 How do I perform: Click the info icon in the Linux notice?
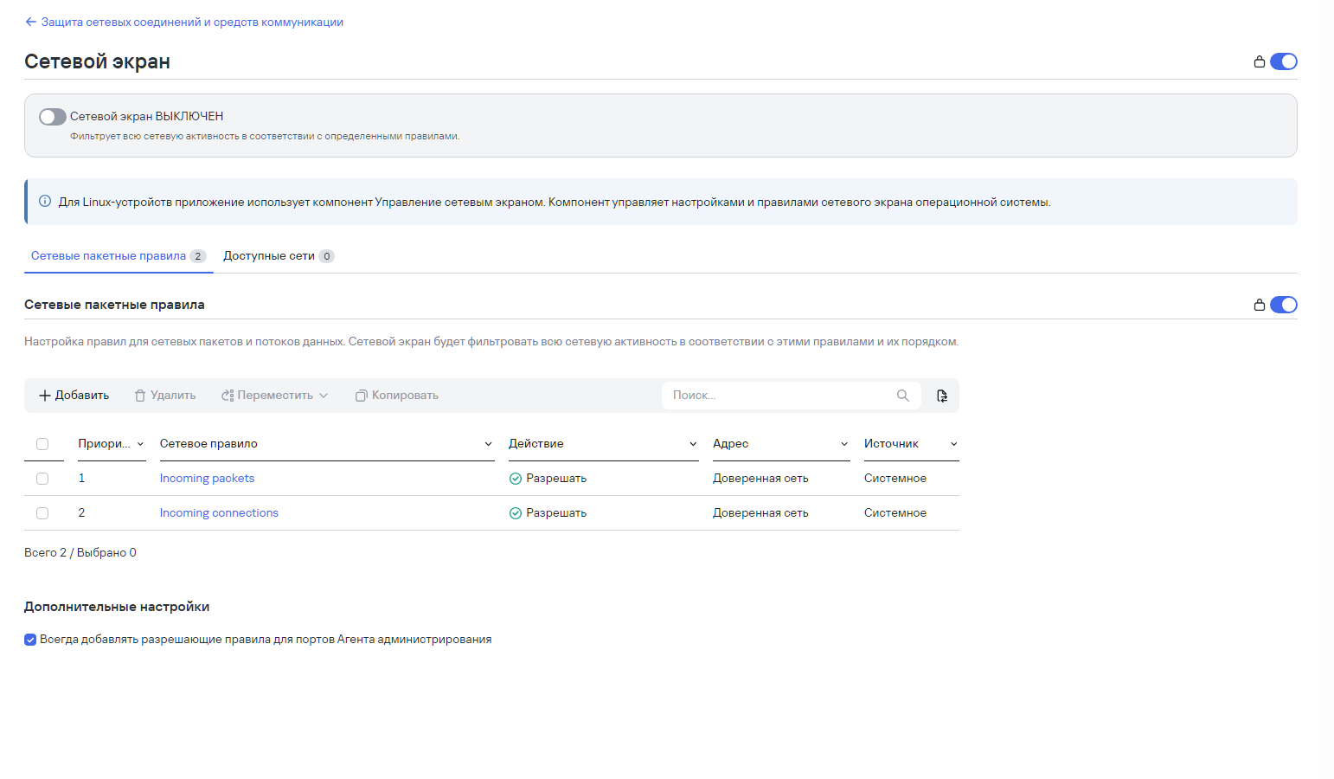[45, 202]
